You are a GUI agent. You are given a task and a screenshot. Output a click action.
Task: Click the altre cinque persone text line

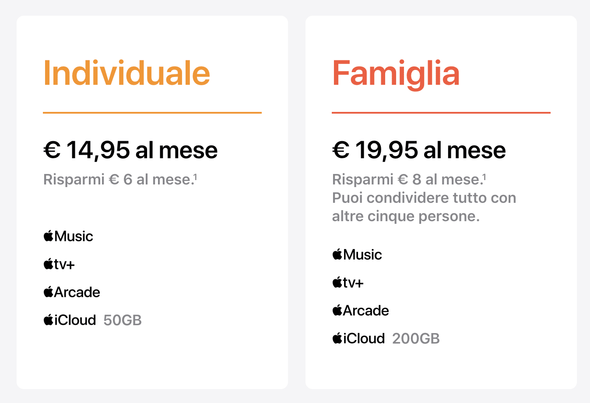406,216
